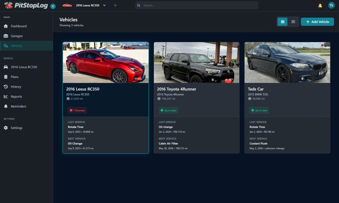Open notifications bell in the top bar
The width and height of the screenshot is (339, 203).
(x=320, y=6)
